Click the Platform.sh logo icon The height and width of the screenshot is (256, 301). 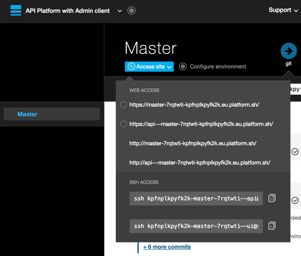(16, 10)
